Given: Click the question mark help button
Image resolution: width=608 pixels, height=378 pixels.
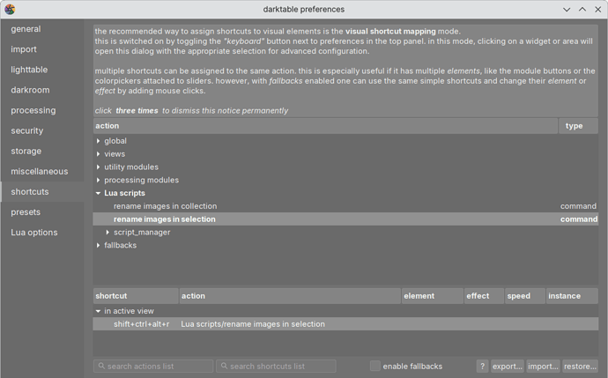Looking at the screenshot, I should [x=482, y=366].
